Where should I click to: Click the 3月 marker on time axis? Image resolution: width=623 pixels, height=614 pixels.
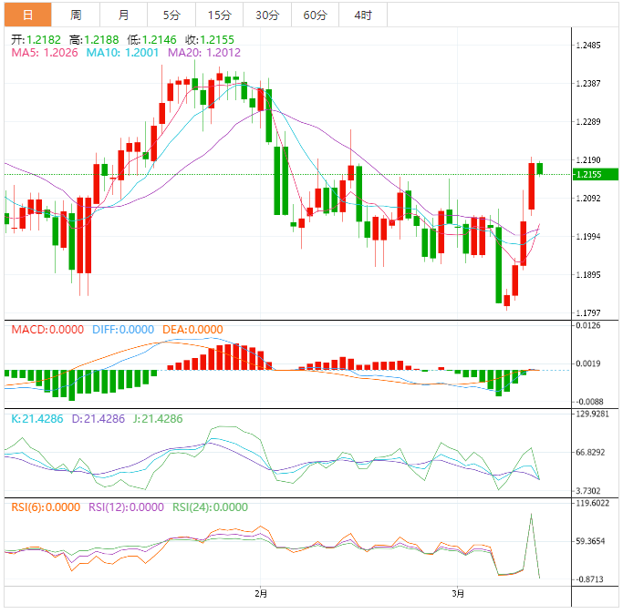tap(458, 595)
